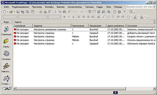Screen dimensions: 157x95
Task: Click the Print toolbar icon
Action: pyautogui.click(x=41, y=12)
